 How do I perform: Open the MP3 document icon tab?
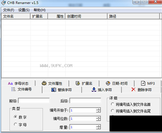[x=148, y=83]
